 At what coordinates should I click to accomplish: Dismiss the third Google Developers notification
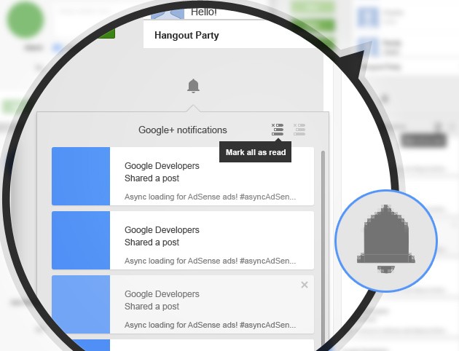[x=305, y=285]
